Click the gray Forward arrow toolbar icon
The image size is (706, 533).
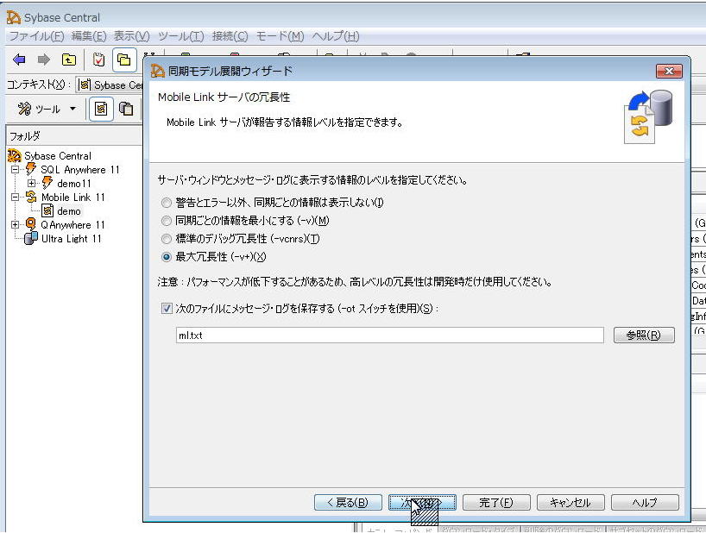(x=43, y=60)
